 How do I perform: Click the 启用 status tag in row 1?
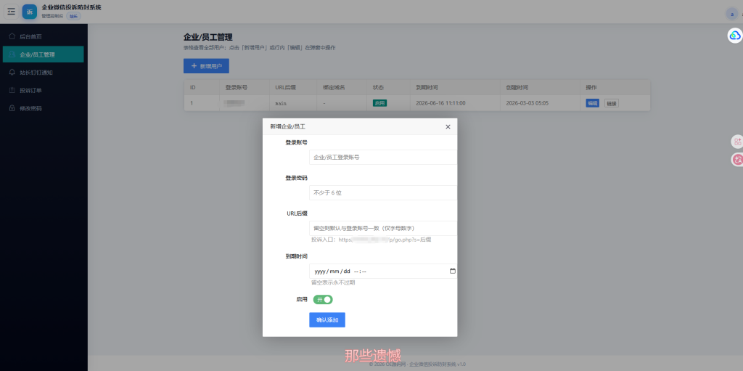(x=379, y=103)
